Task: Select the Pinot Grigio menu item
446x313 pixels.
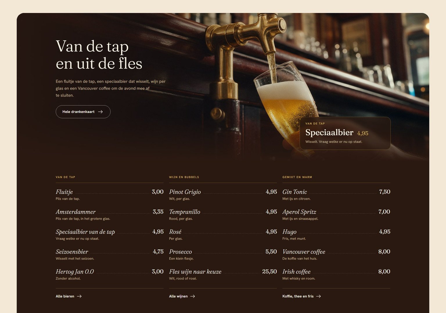Action: pyautogui.click(x=223, y=195)
